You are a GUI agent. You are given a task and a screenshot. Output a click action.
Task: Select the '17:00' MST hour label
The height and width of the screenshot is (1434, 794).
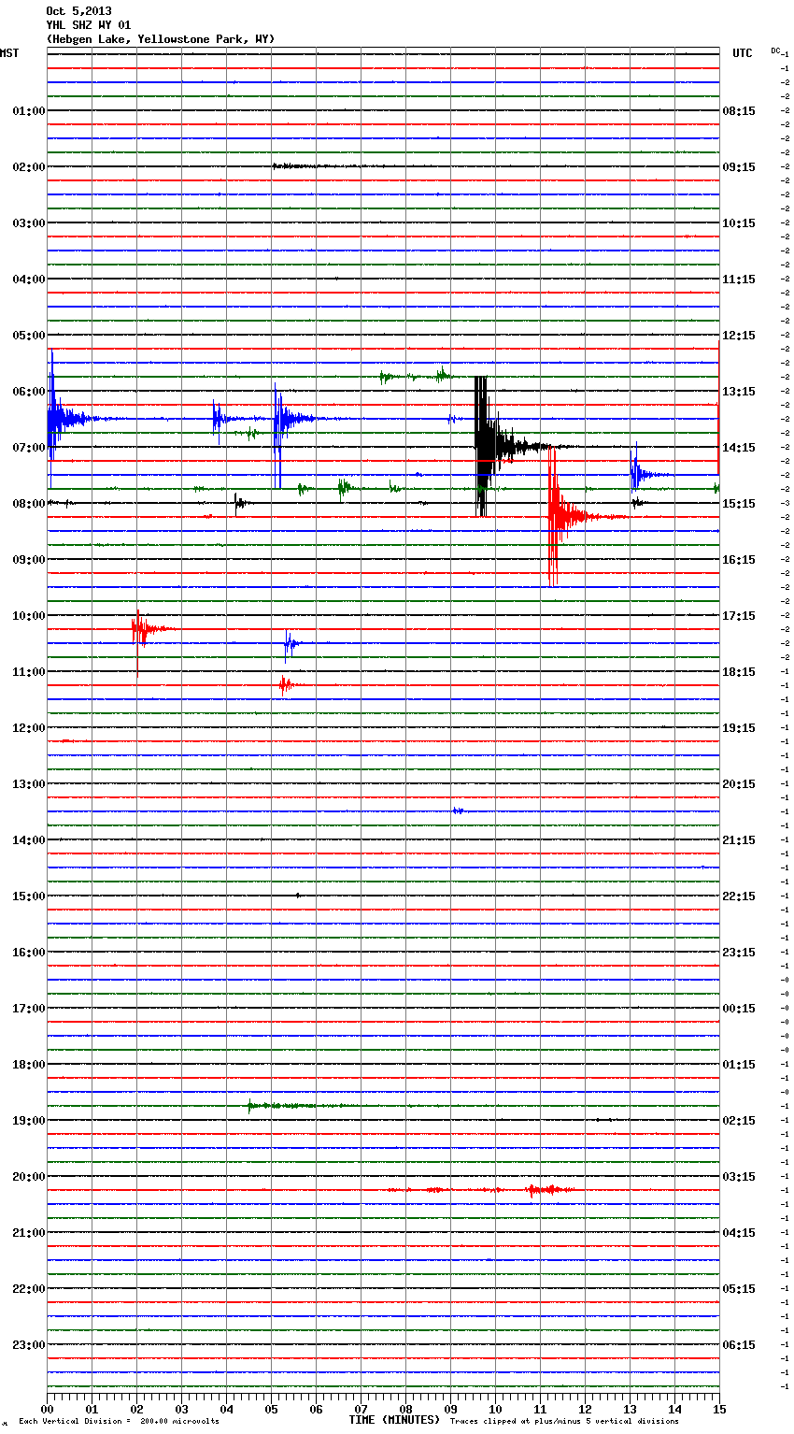click(29, 1009)
